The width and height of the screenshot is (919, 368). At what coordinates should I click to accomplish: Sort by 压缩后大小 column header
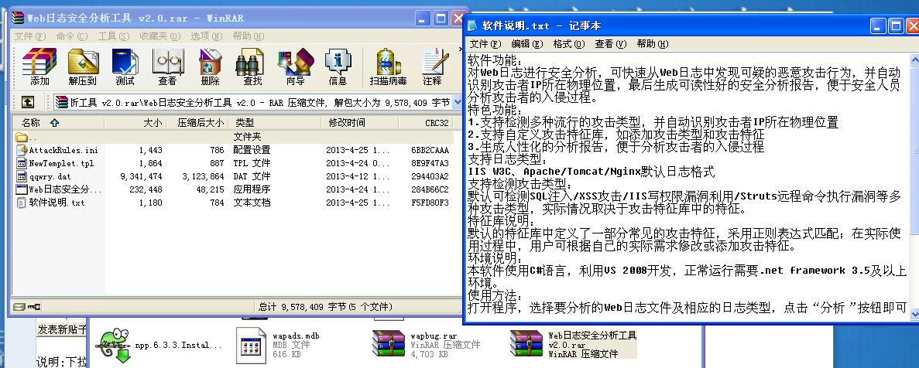200,123
